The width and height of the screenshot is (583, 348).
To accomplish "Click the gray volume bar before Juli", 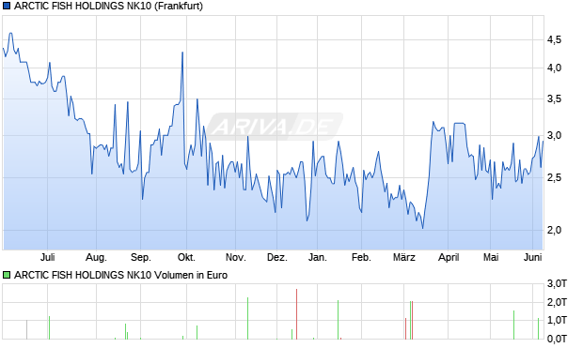I will click(x=26, y=329).
